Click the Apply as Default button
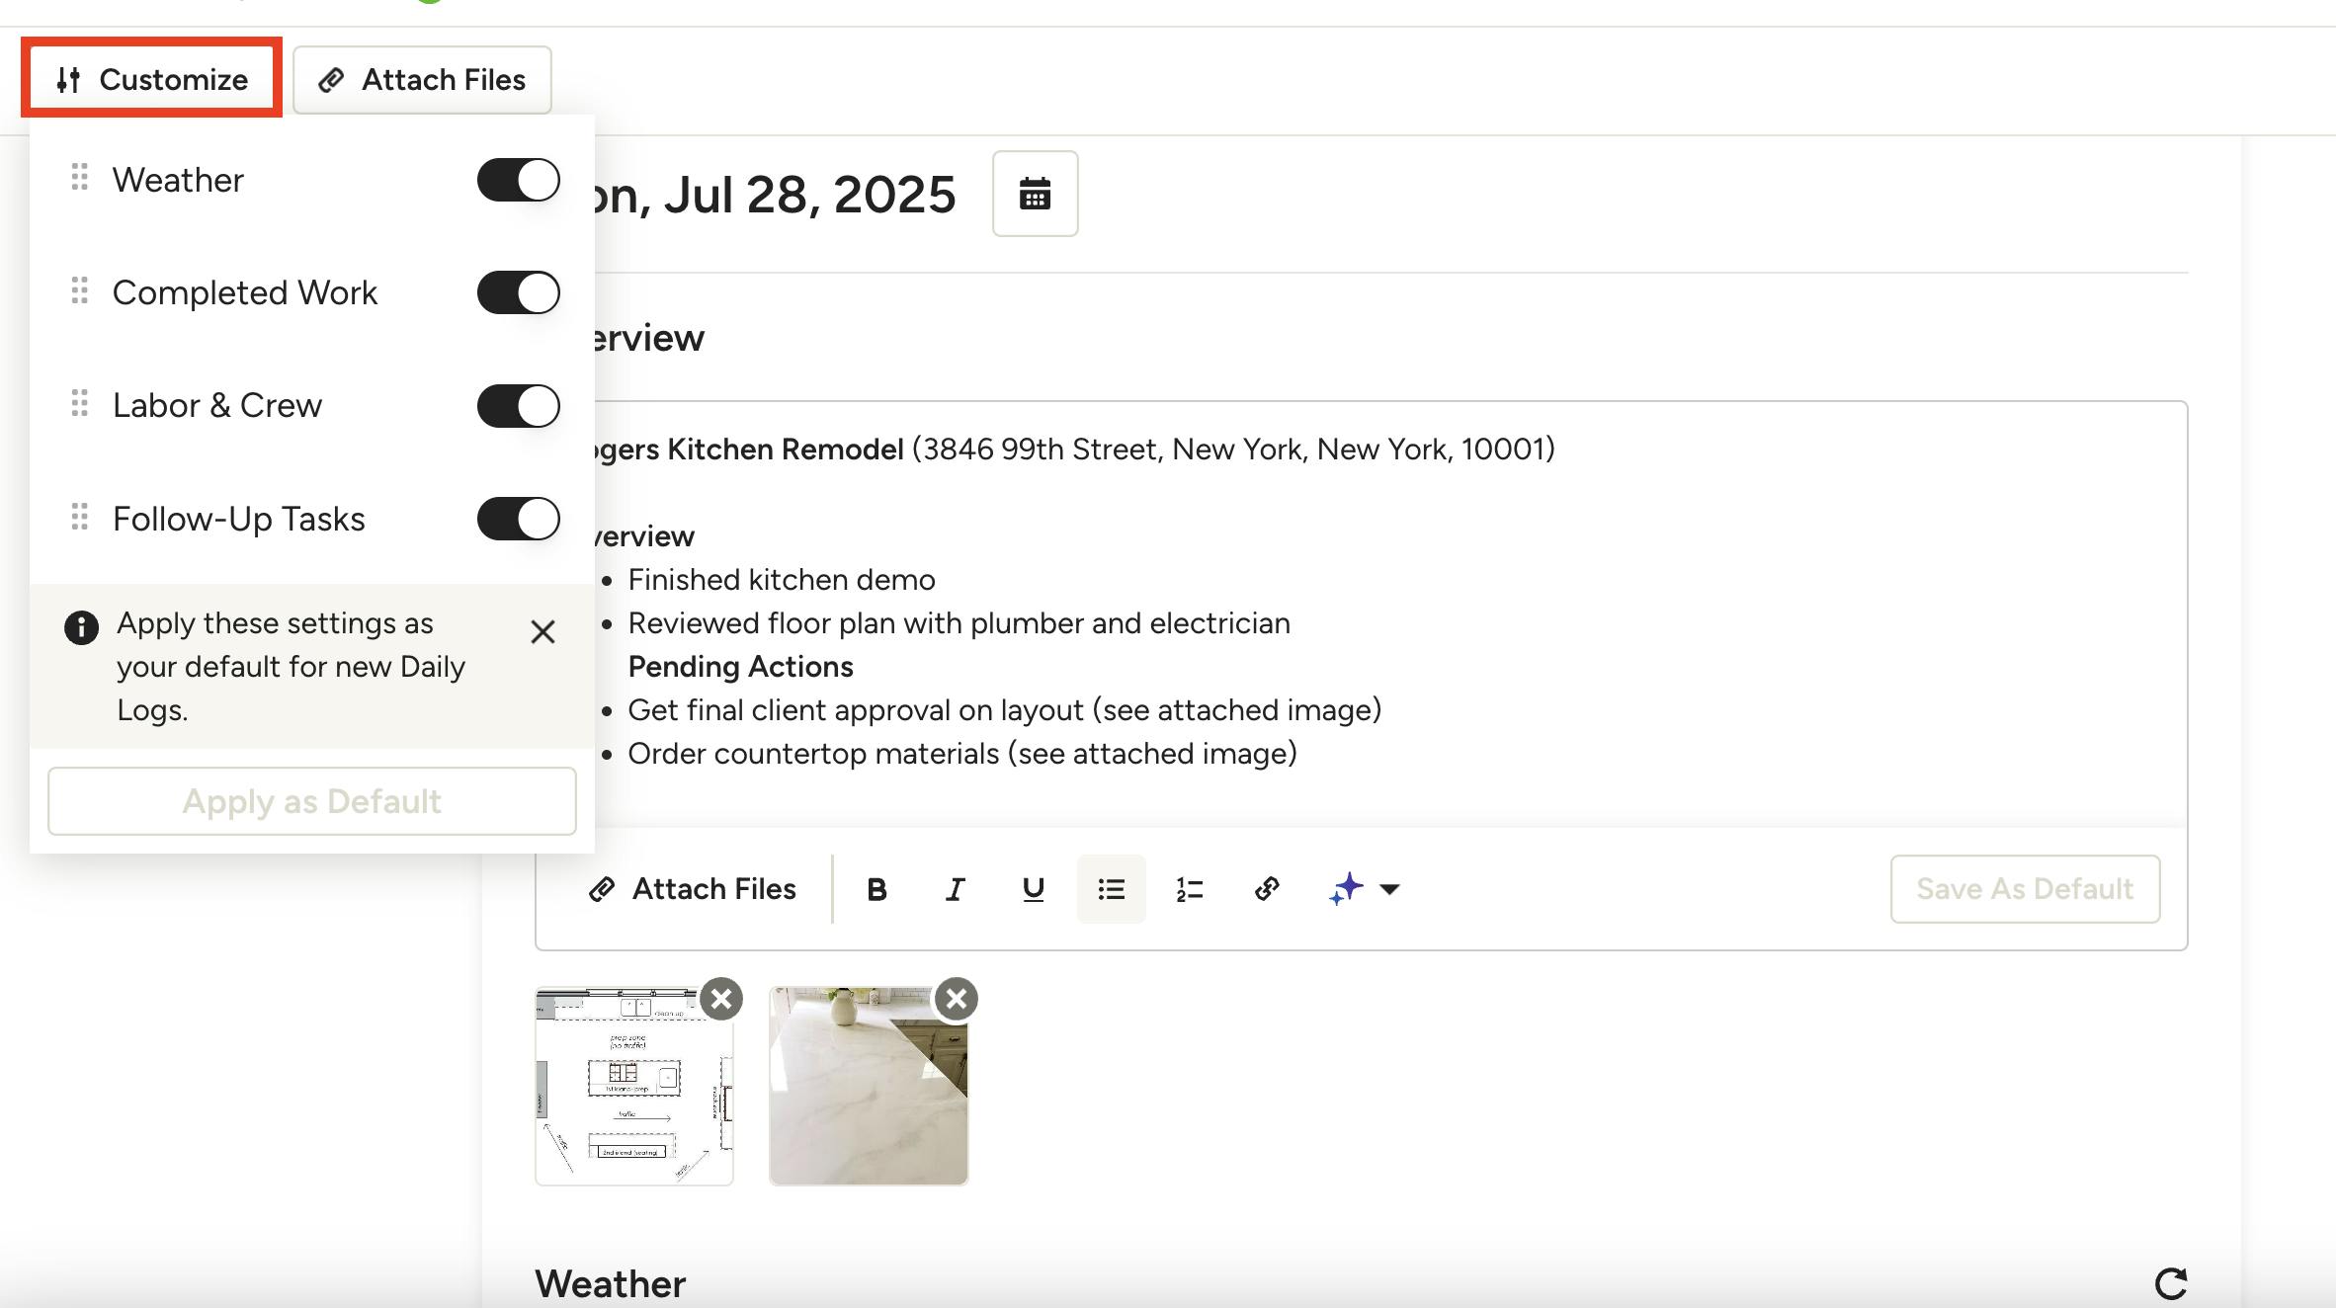The height and width of the screenshot is (1308, 2336). coord(311,801)
